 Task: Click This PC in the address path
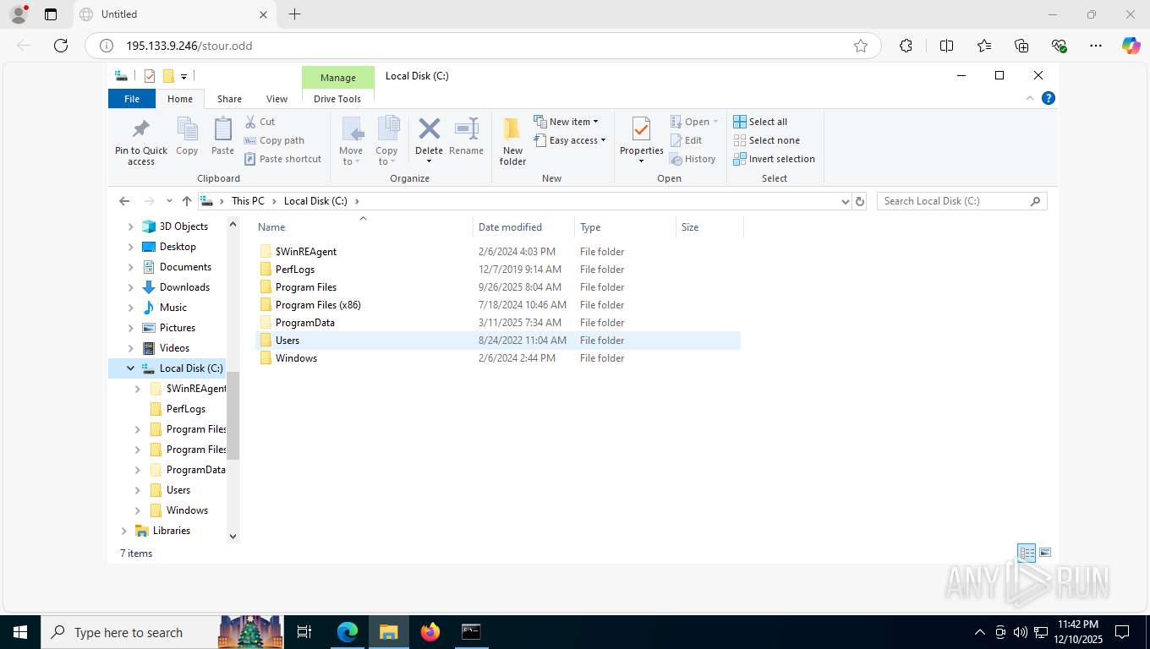248,201
